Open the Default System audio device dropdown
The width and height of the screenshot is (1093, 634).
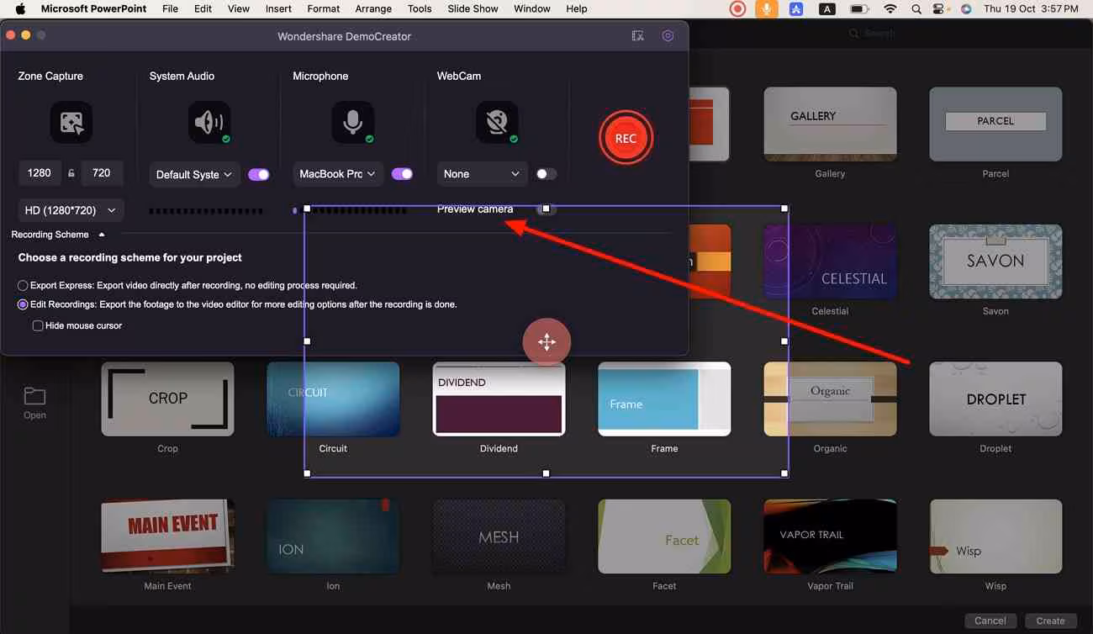(195, 174)
